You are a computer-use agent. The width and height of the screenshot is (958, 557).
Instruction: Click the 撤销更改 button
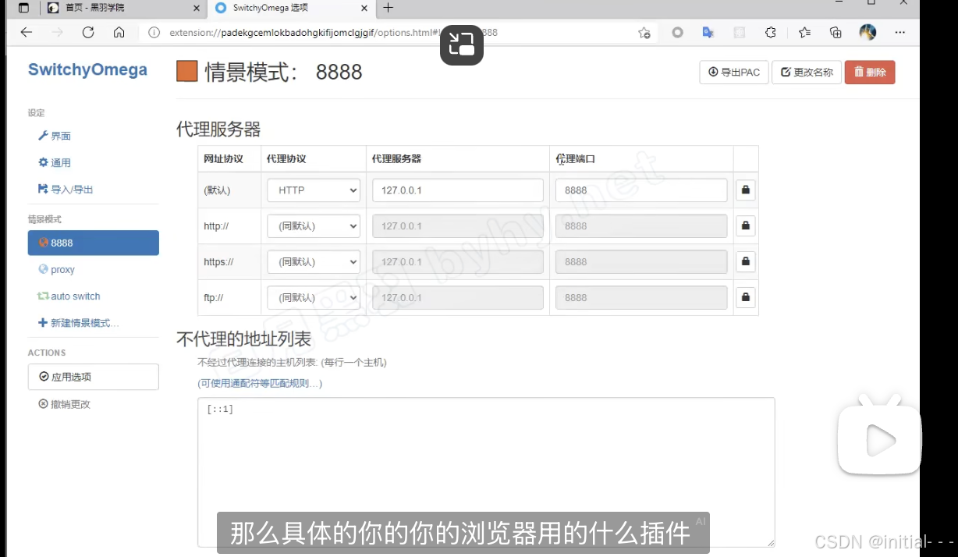click(x=65, y=404)
